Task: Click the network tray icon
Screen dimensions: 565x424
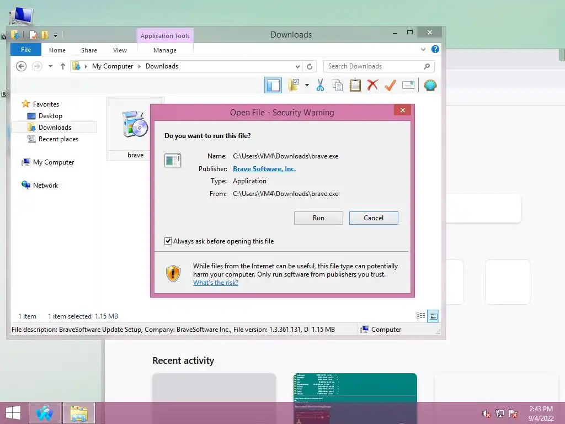Action: [x=499, y=414]
